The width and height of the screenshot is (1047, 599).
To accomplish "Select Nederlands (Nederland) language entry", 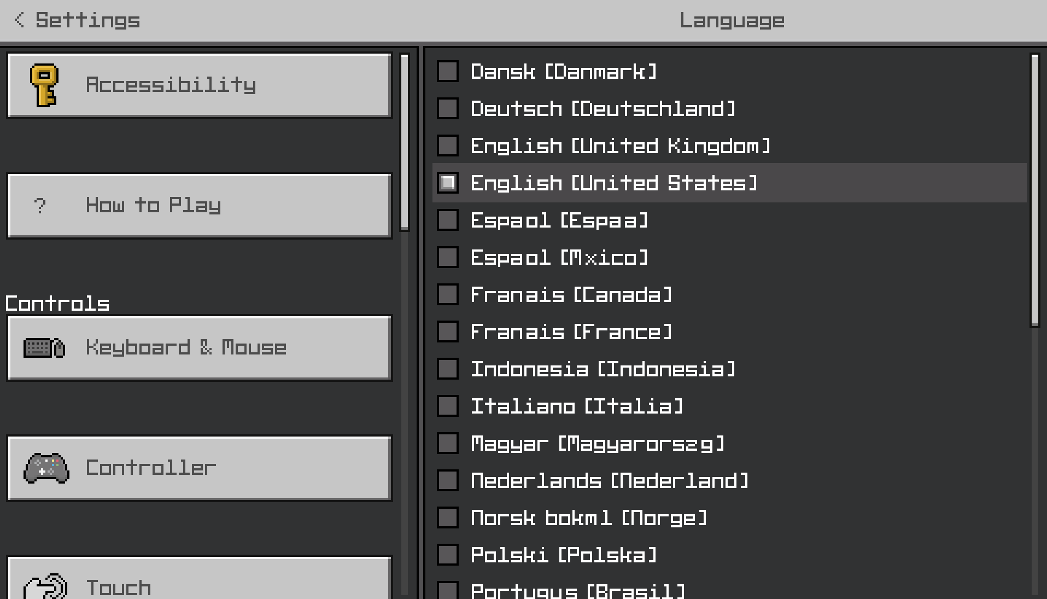I will click(x=609, y=481).
